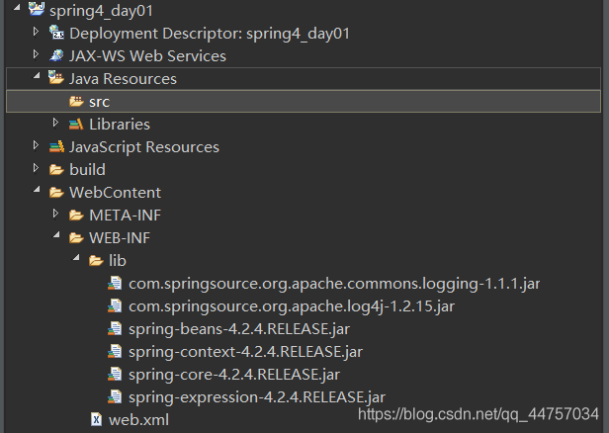Expand the Libraries node
609x433 pixels.
[x=56, y=124]
